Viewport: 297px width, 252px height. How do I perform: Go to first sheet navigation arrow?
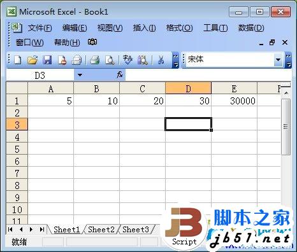(x=10, y=229)
